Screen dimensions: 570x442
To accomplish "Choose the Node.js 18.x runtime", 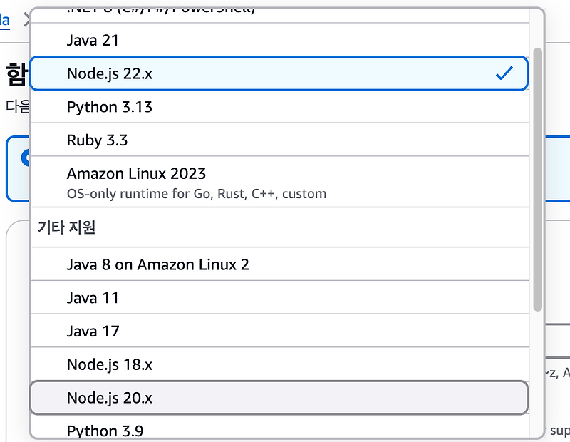I will [x=108, y=364].
